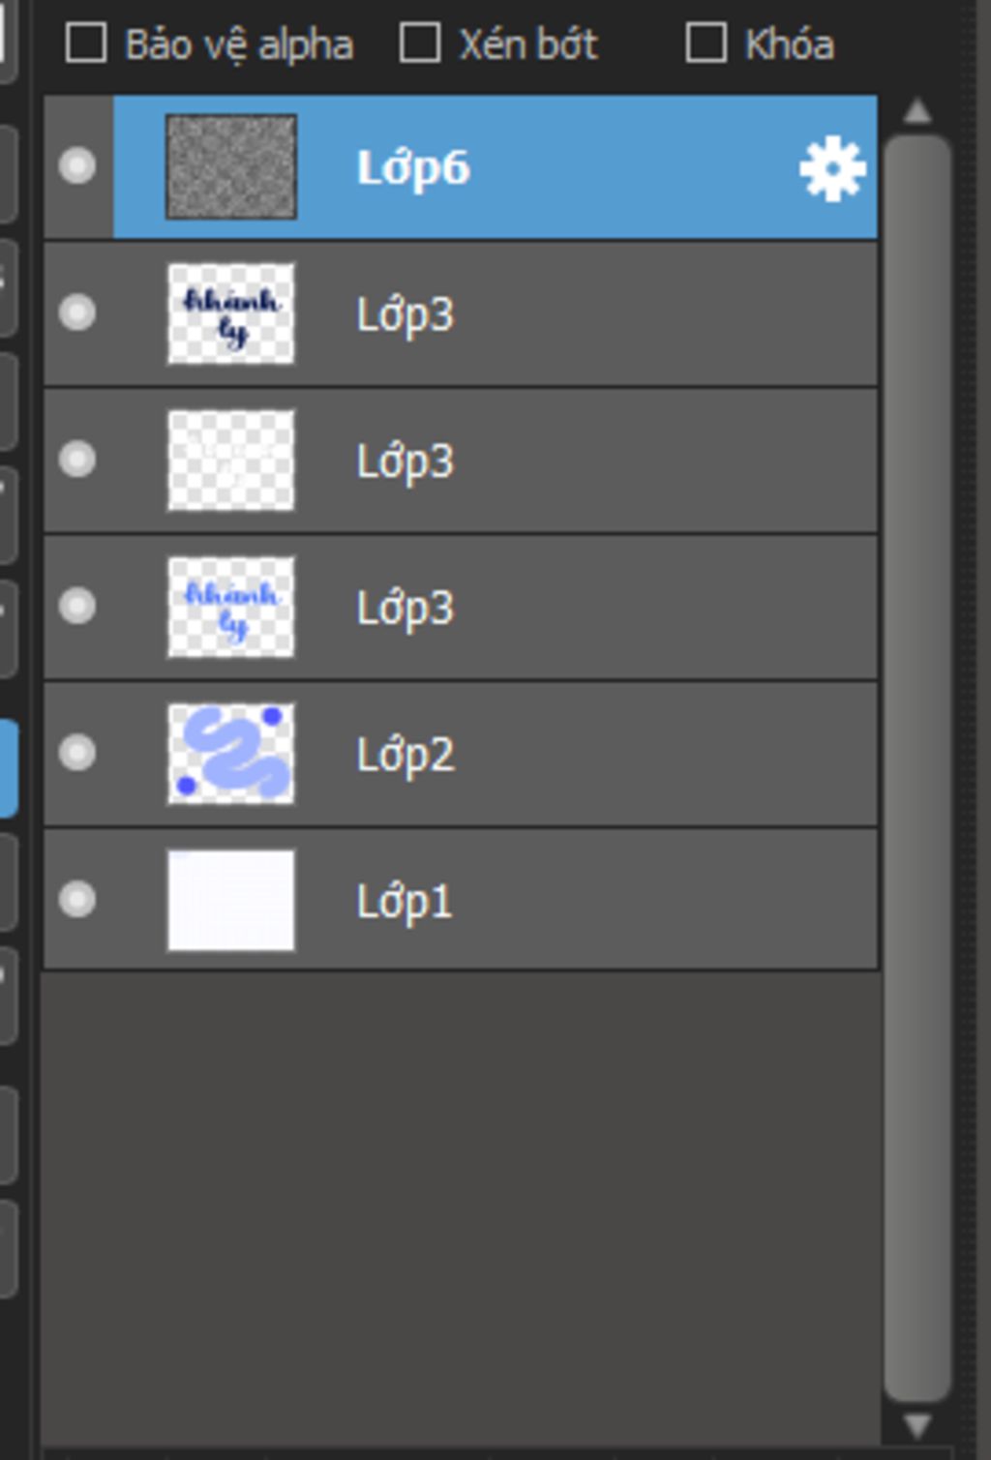Hide the Lớp6 layer
The height and width of the screenshot is (1460, 991).
(x=77, y=166)
